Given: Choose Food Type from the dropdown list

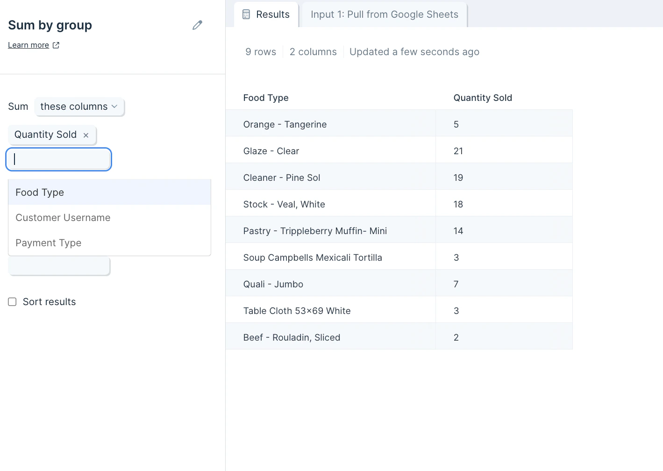Looking at the screenshot, I should 109,192.
